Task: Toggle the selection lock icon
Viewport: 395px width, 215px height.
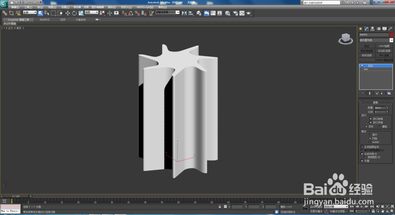Action: (x=220, y=207)
